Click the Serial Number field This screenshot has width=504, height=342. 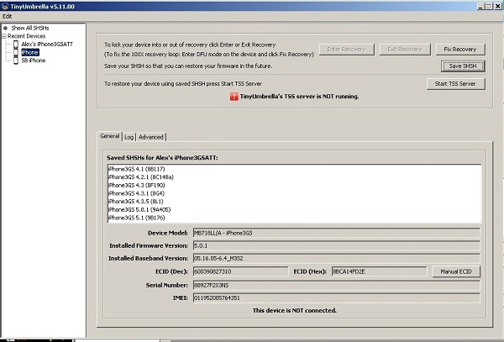pos(337,285)
